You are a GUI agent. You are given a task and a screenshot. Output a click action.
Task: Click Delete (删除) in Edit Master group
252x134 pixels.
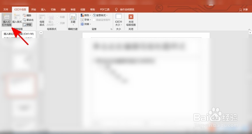point(27,15)
